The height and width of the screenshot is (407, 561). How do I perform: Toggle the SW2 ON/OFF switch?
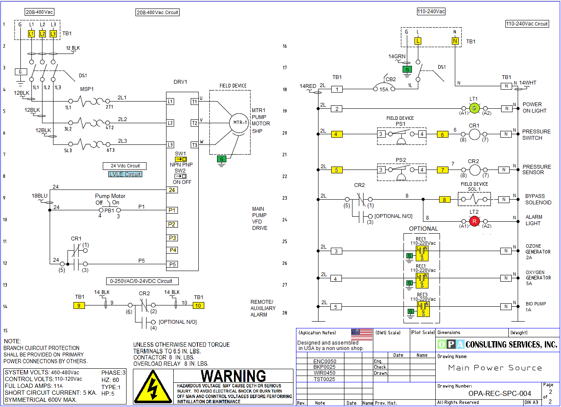pyautogui.click(x=181, y=176)
